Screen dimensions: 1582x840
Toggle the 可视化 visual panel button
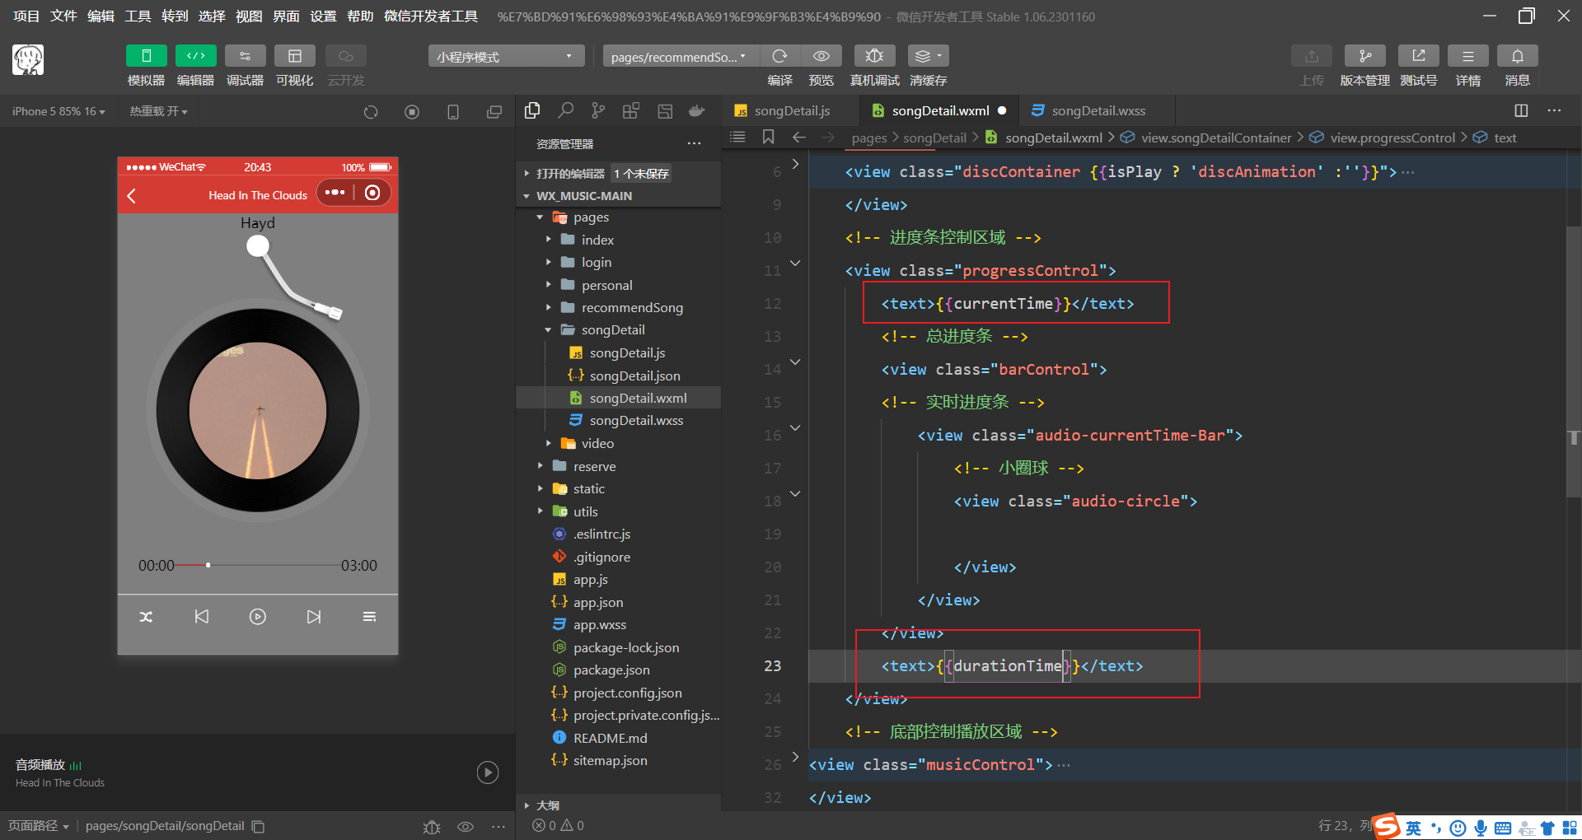294,56
